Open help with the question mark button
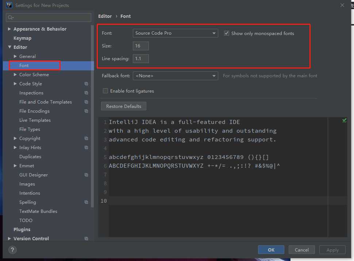Viewport: 354px width, 261px height. click(x=12, y=250)
